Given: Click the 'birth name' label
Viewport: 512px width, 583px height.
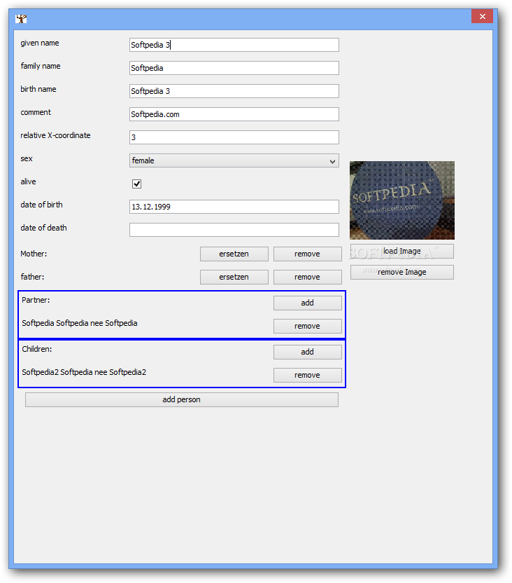Looking at the screenshot, I should click(x=38, y=89).
